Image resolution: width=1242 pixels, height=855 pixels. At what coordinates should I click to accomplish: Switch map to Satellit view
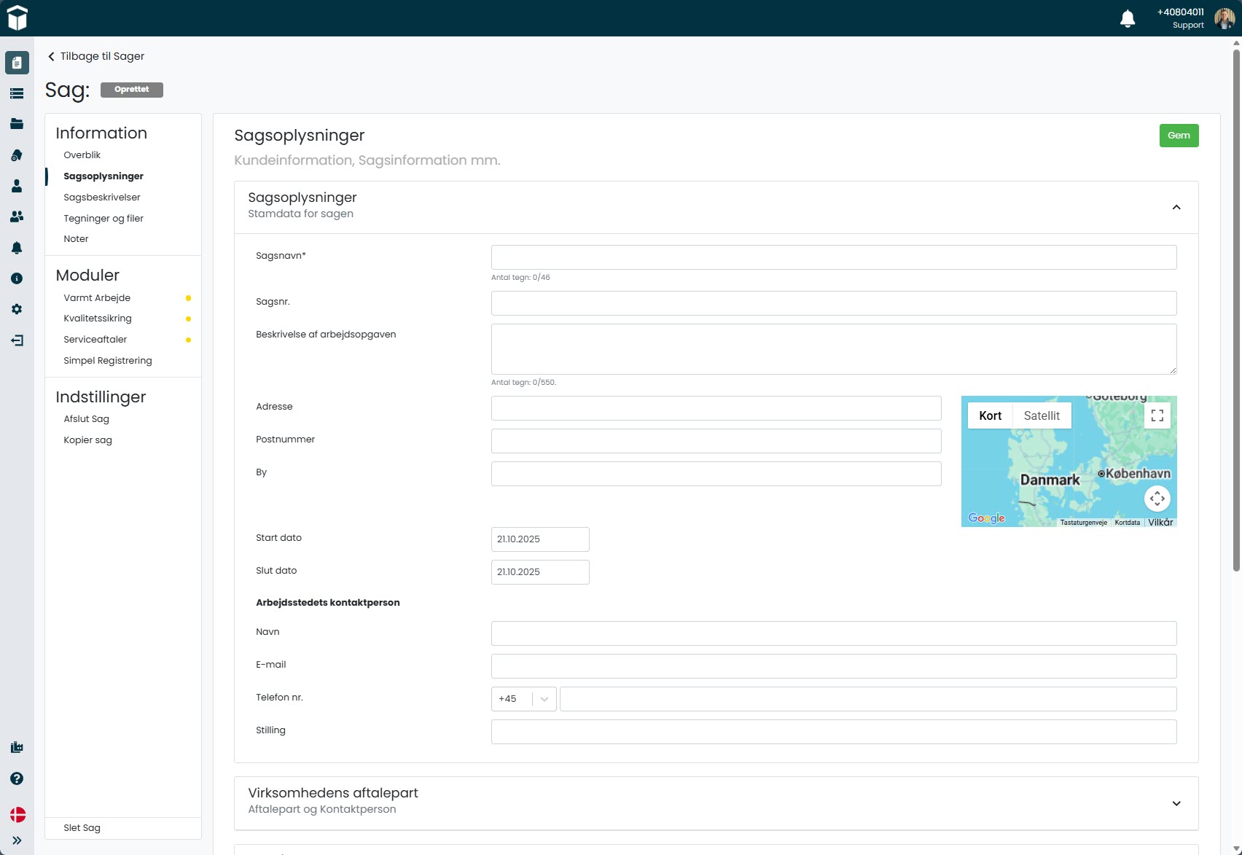pos(1042,415)
